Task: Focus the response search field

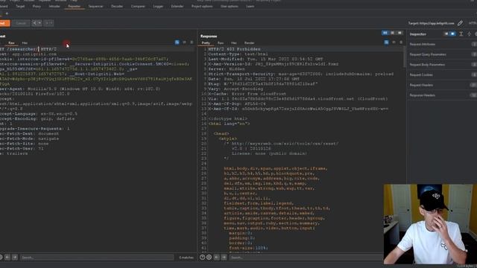Action: pos(306,258)
